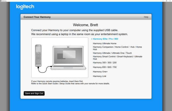Maximize the MyHarmony window
172x111 pixels.
point(166,1)
